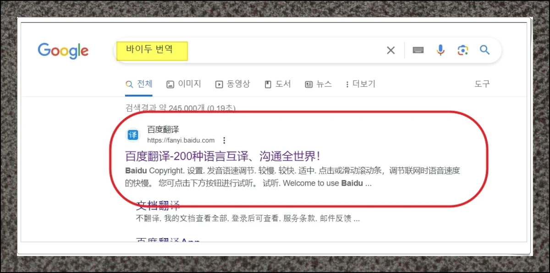Click the Baidu Translate favicon in the result

[132, 135]
